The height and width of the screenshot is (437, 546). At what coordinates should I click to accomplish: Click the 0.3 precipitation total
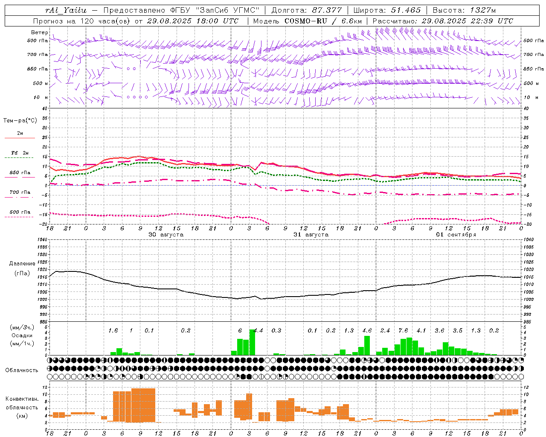tap(276, 330)
